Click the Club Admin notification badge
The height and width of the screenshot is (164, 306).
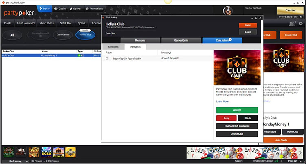pos(230,39)
